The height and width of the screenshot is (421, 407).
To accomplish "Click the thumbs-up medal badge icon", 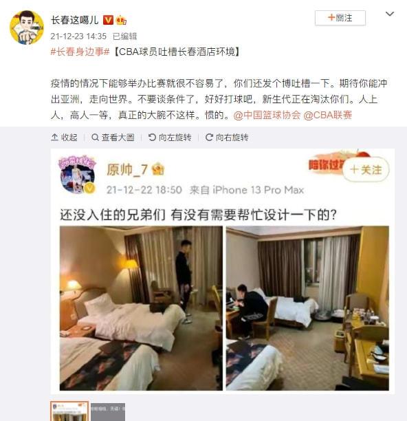I will pyautogui.click(x=121, y=21).
